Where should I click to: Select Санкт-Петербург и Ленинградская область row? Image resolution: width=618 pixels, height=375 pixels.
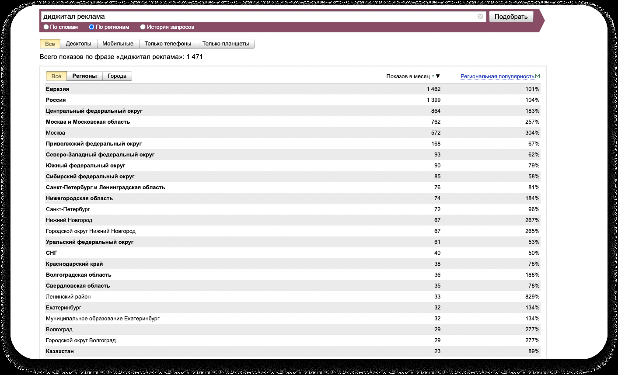coord(293,187)
